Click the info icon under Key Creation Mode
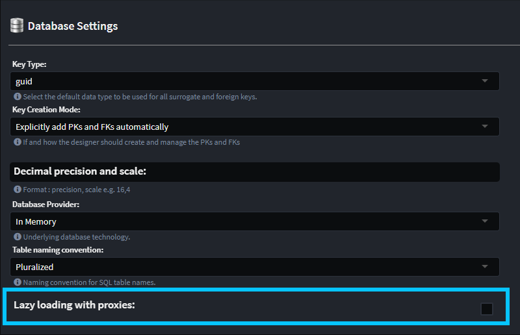Screen dimensions: 520x335 18,142
